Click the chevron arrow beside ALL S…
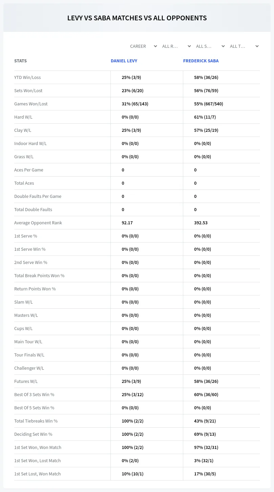The width and height of the screenshot is (274, 492). click(223, 46)
